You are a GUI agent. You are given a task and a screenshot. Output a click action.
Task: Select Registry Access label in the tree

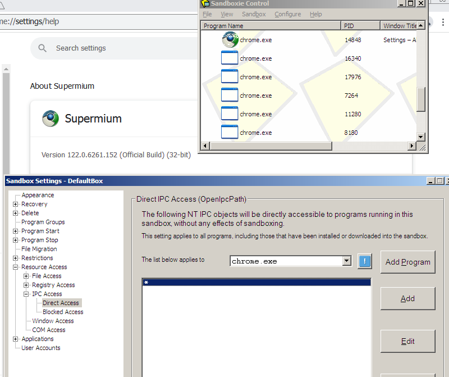[53, 285]
